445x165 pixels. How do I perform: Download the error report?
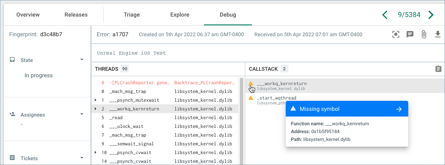(438, 34)
